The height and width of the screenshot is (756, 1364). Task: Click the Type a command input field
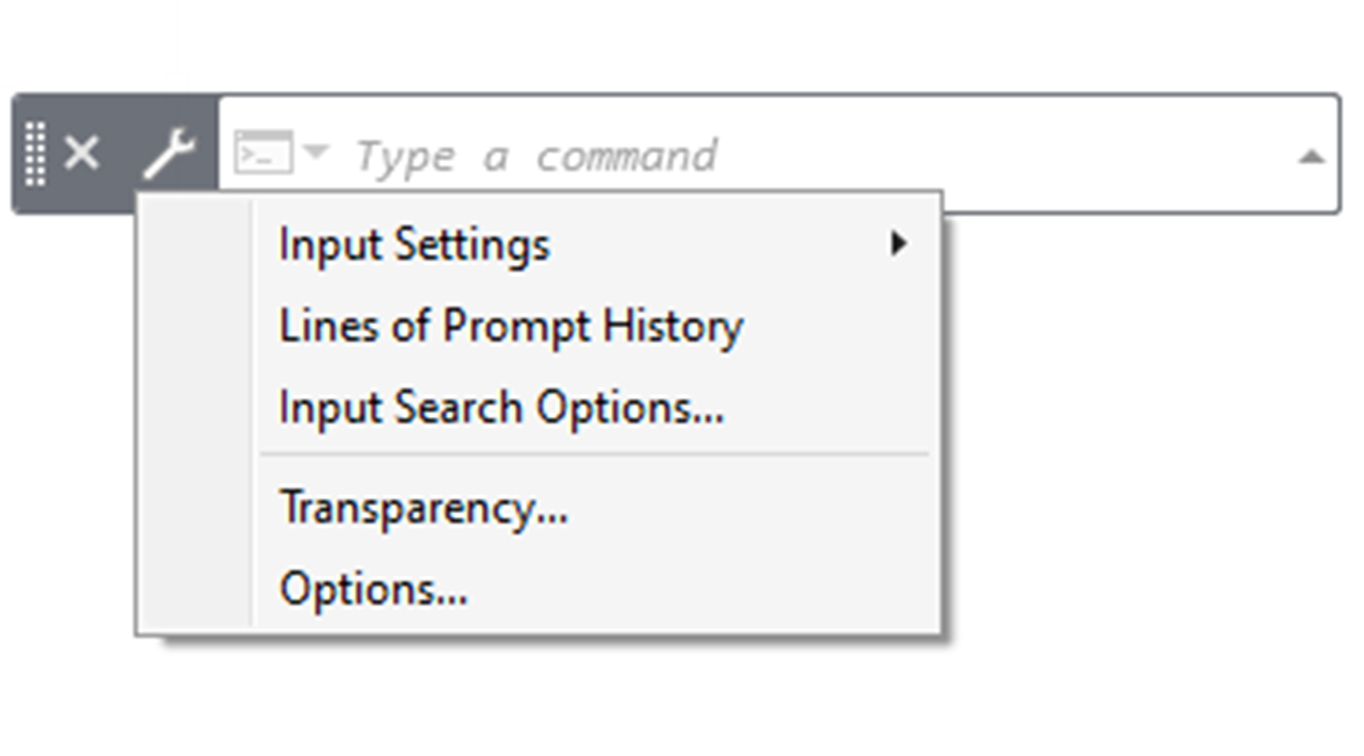(727, 155)
